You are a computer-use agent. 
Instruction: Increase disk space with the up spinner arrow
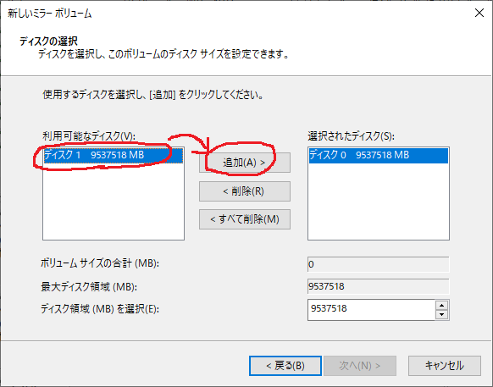click(442, 305)
